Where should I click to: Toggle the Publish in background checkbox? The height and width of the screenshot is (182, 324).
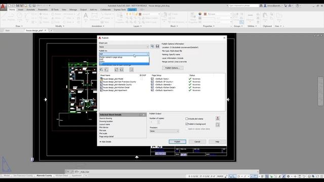click(x=187, y=124)
